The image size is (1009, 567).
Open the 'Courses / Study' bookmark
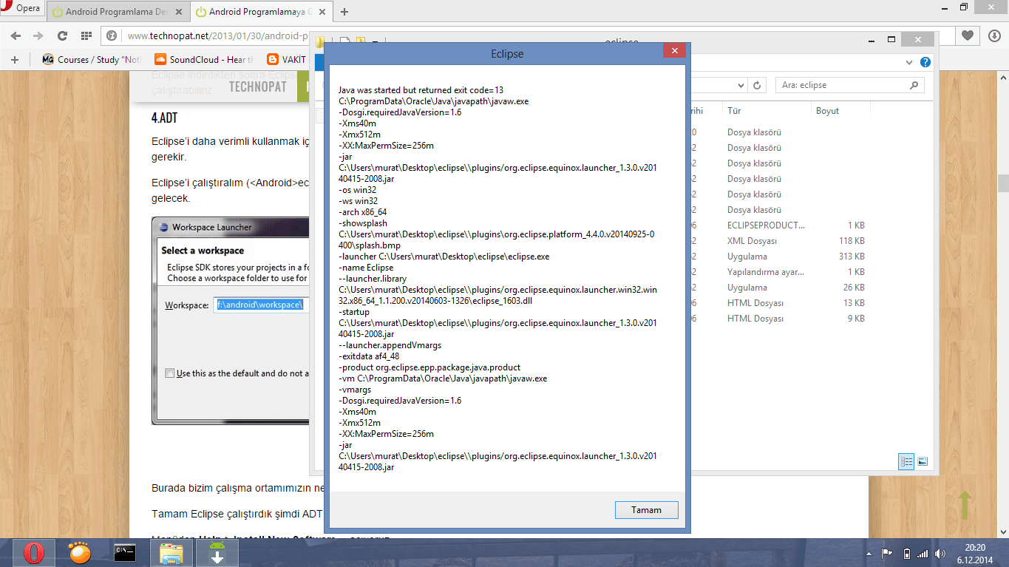92,60
